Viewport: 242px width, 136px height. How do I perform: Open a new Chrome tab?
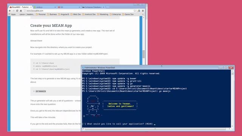coord(107,7)
